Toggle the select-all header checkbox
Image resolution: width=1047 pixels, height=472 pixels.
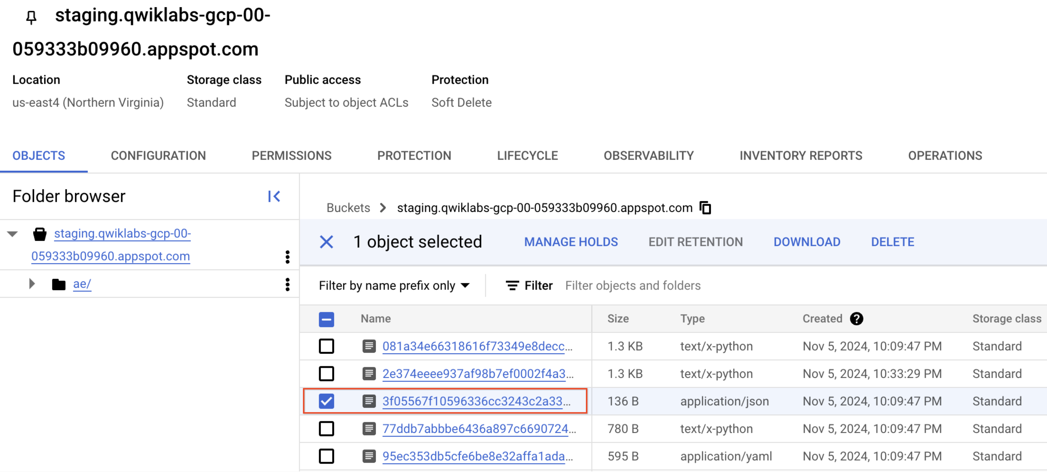pos(326,319)
